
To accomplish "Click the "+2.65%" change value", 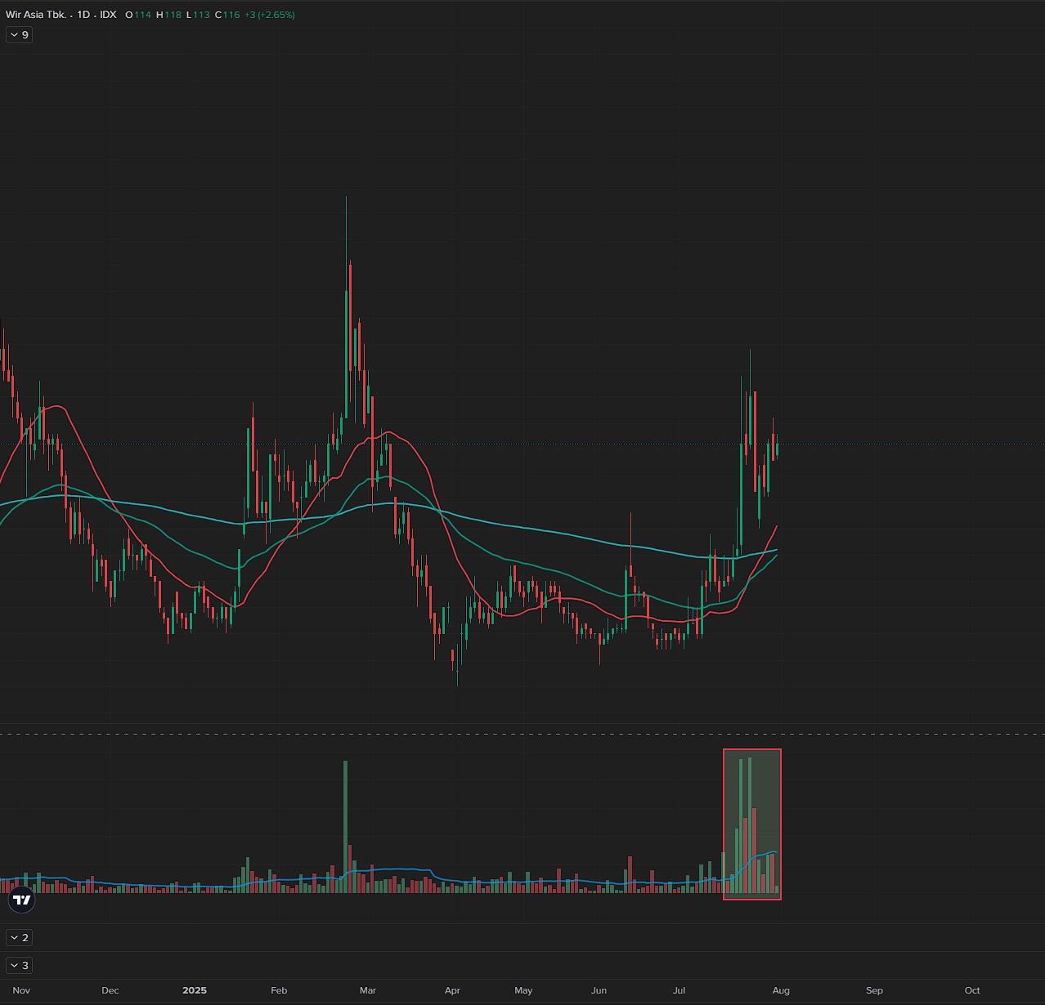I will pyautogui.click(x=276, y=14).
